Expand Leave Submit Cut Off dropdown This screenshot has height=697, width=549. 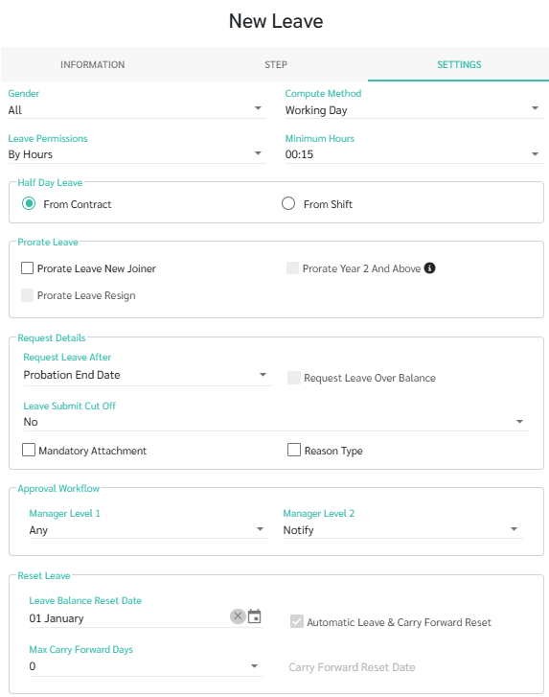[275, 422]
